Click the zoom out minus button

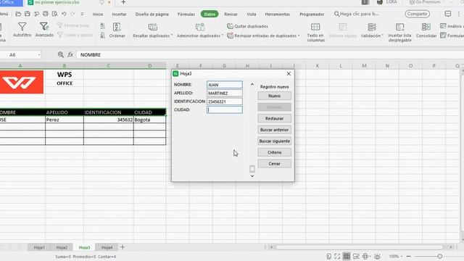pos(409,256)
